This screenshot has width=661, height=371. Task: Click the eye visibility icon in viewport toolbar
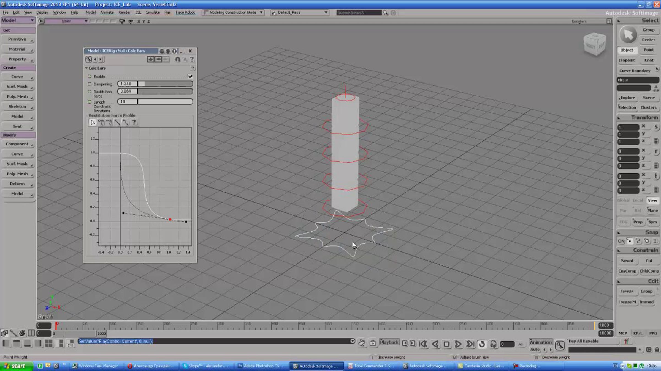point(131,21)
